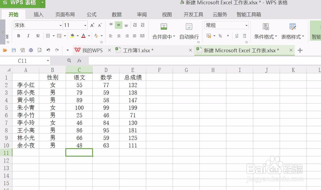
Task: Click the center alignment icon
Action: 118,36
